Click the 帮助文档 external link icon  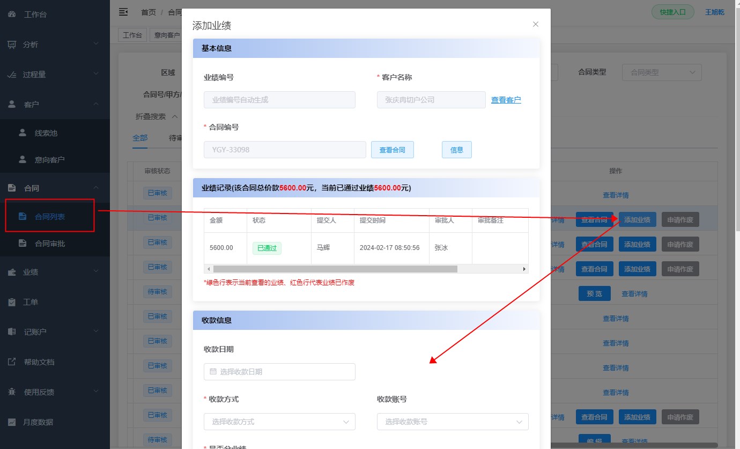point(11,362)
